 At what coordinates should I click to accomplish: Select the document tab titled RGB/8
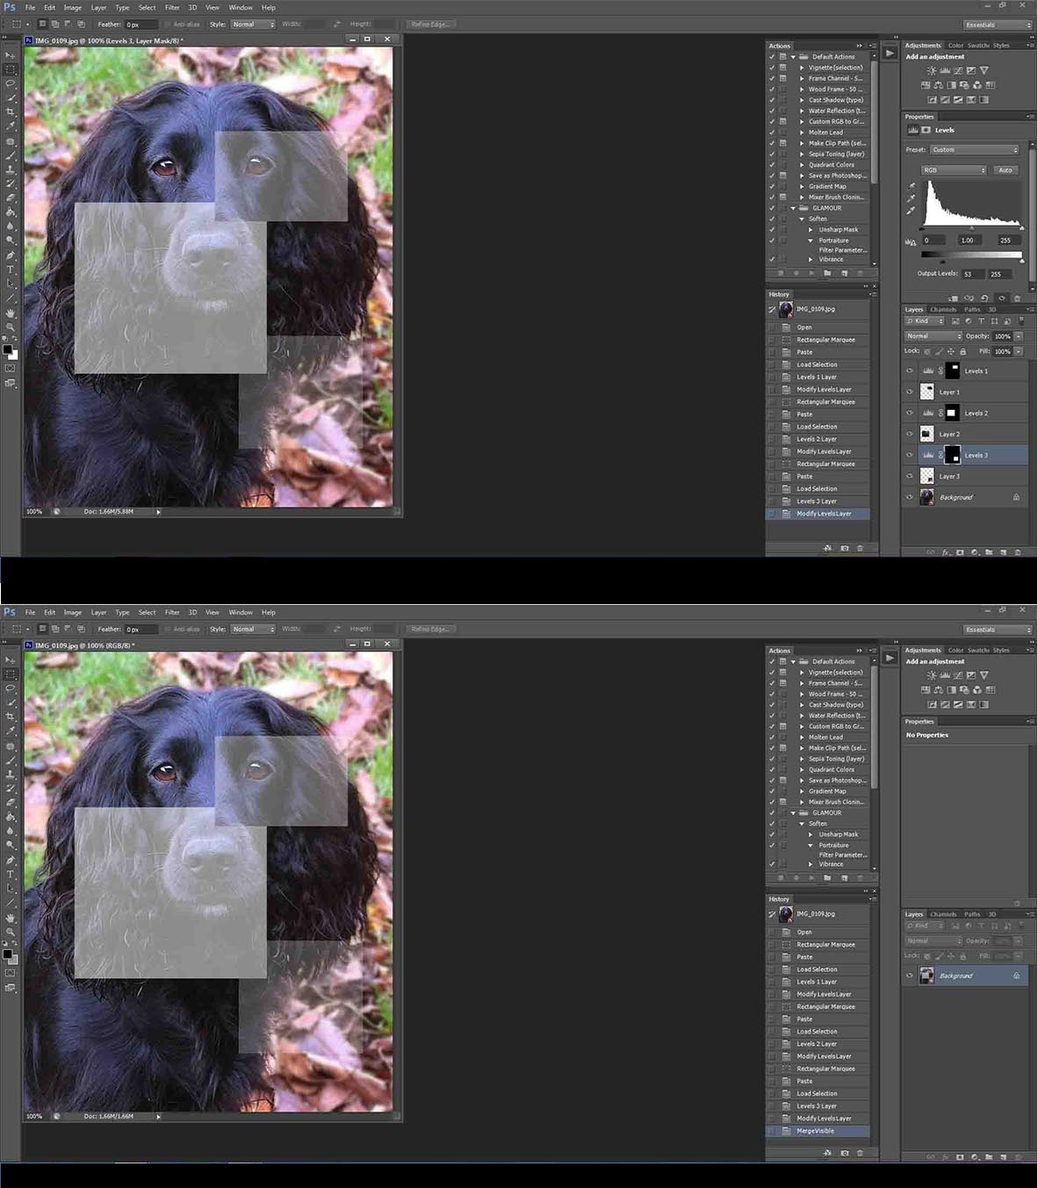[83, 645]
